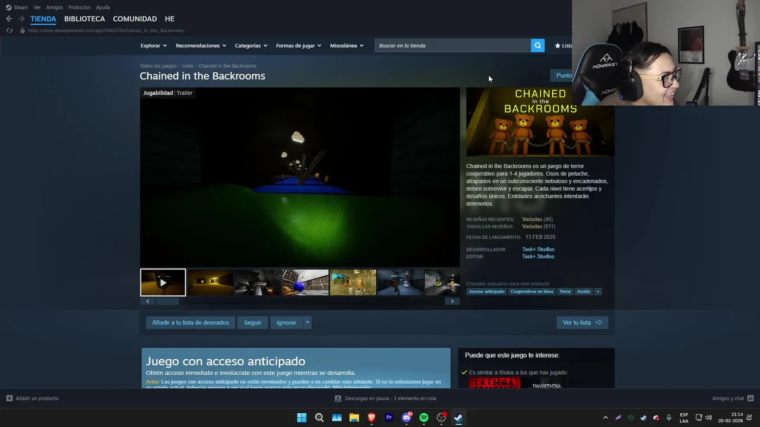The image size is (760, 427).
Task: Expand the Categorías dropdown
Action: point(251,46)
